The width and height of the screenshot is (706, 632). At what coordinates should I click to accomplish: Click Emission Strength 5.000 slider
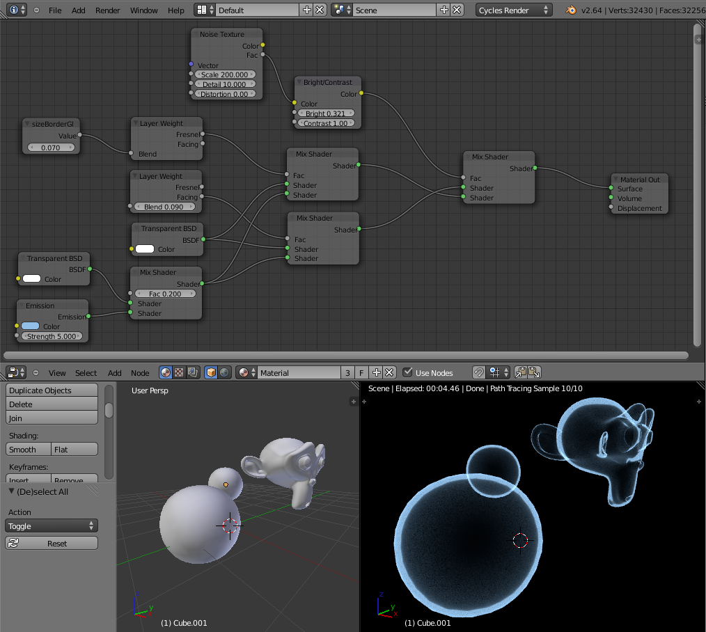[x=52, y=336]
